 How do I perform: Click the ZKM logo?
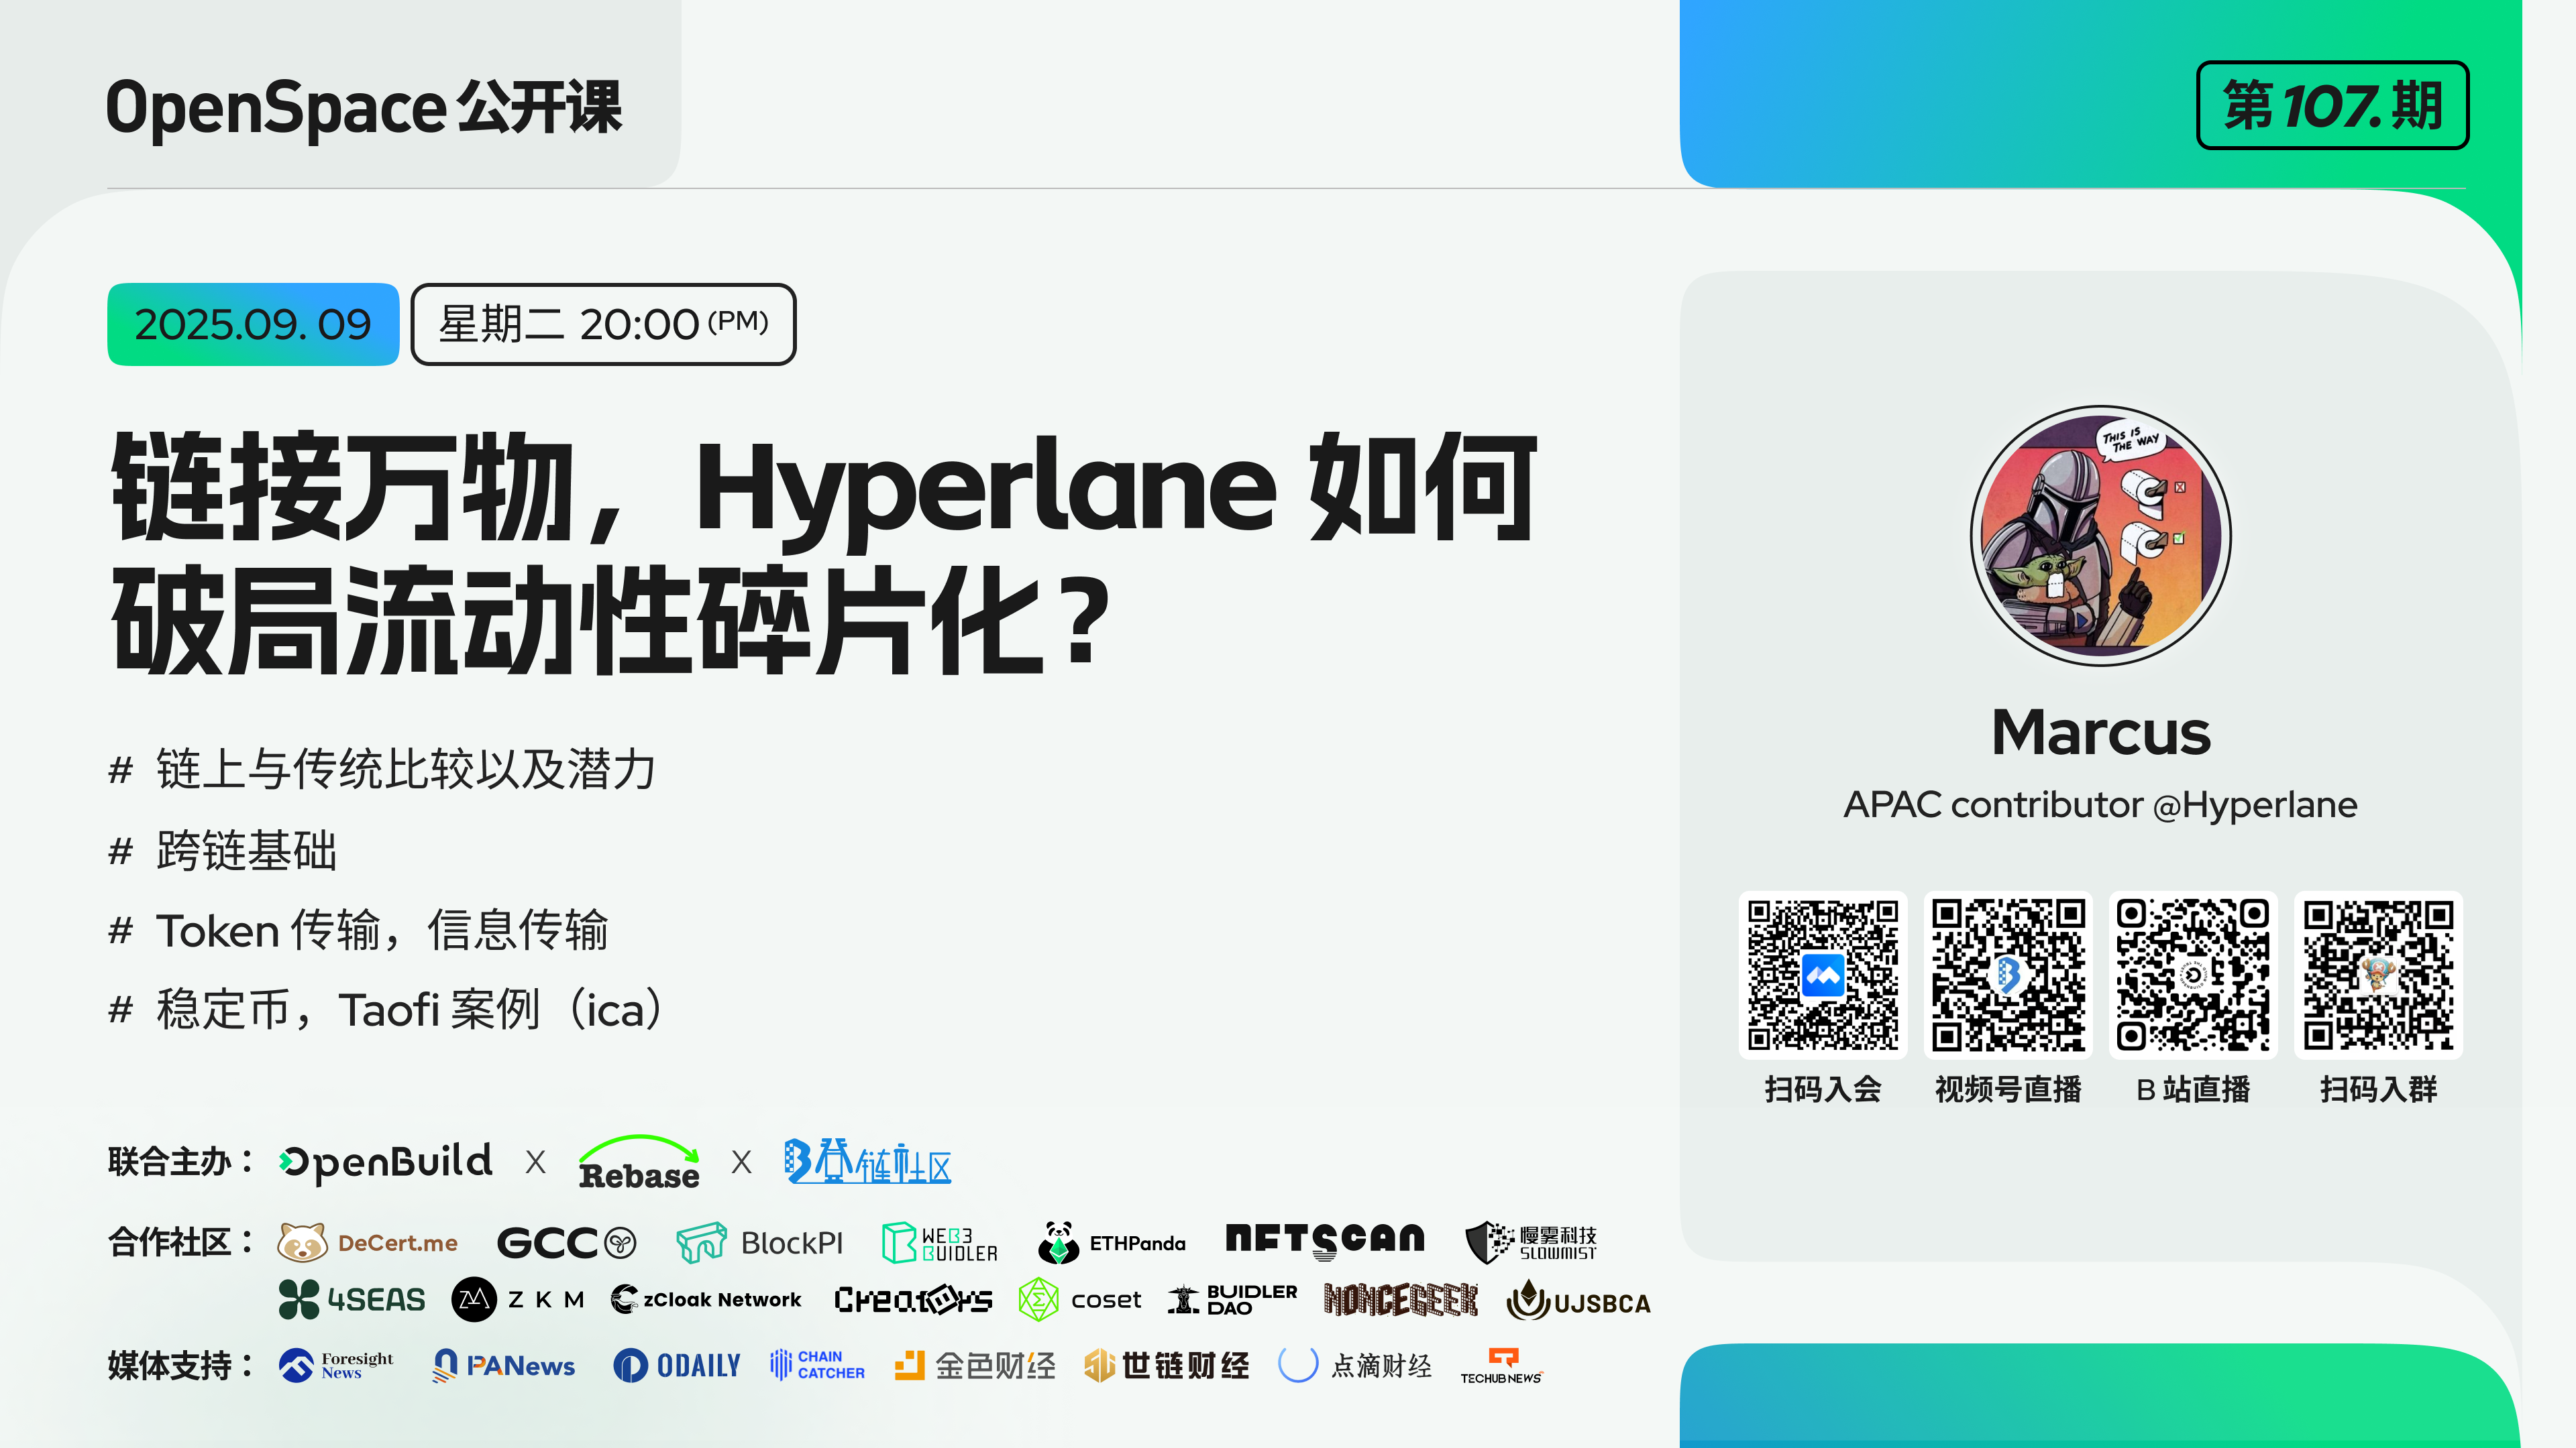tap(517, 1299)
